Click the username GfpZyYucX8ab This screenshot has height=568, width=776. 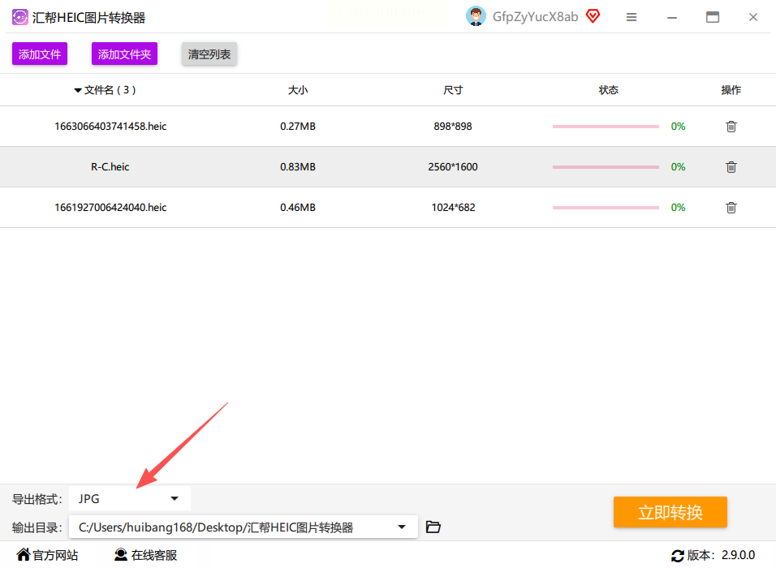click(x=535, y=17)
